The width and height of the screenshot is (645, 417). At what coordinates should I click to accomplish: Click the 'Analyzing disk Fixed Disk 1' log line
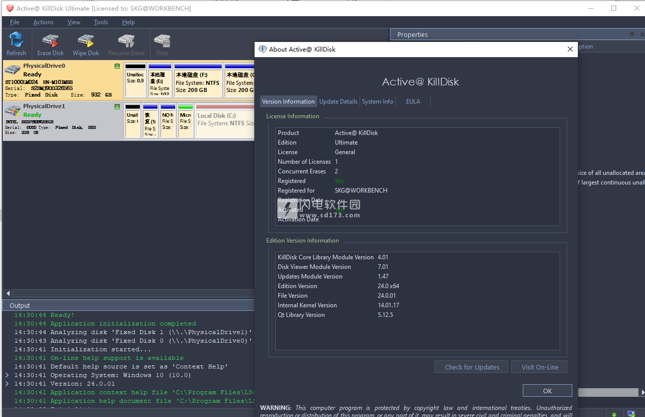(x=133, y=332)
